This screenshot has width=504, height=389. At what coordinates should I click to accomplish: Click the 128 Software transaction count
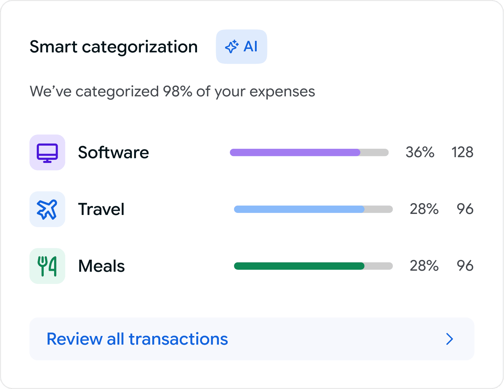click(462, 153)
